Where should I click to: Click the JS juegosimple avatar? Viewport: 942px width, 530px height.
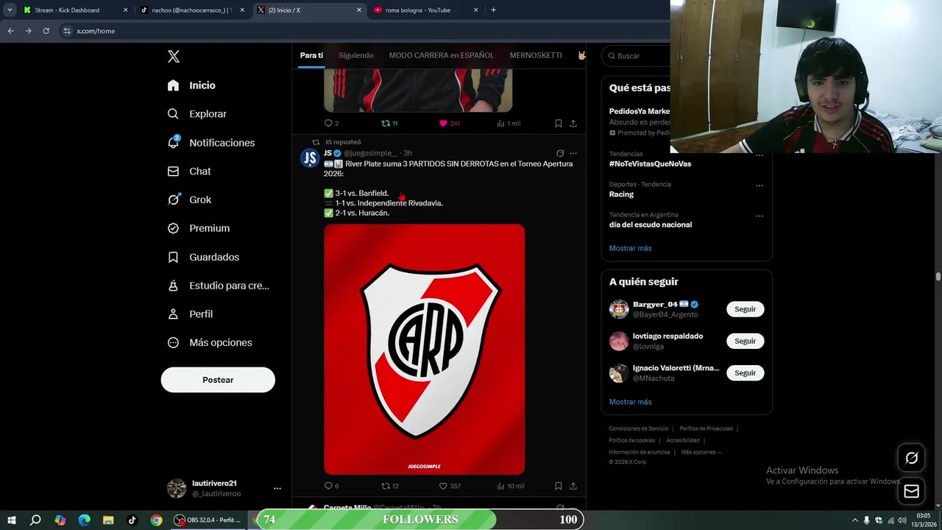point(310,158)
